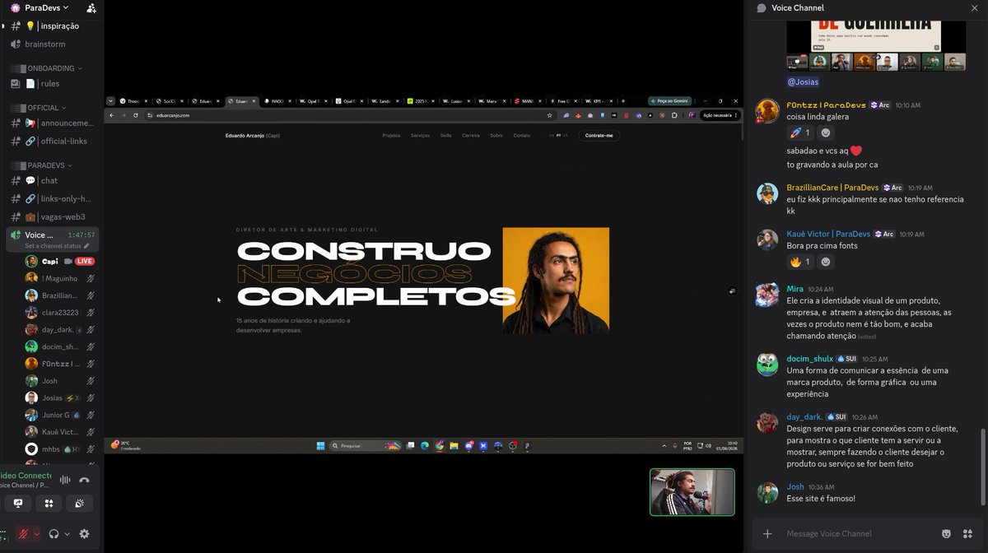Close the Voice Channel chat panel
Image resolution: width=988 pixels, height=553 pixels.
[975, 7]
